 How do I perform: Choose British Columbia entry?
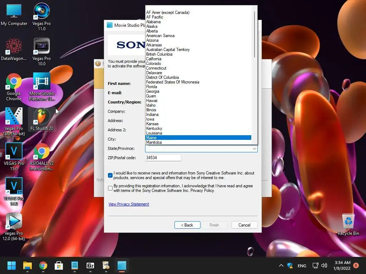coord(198,54)
